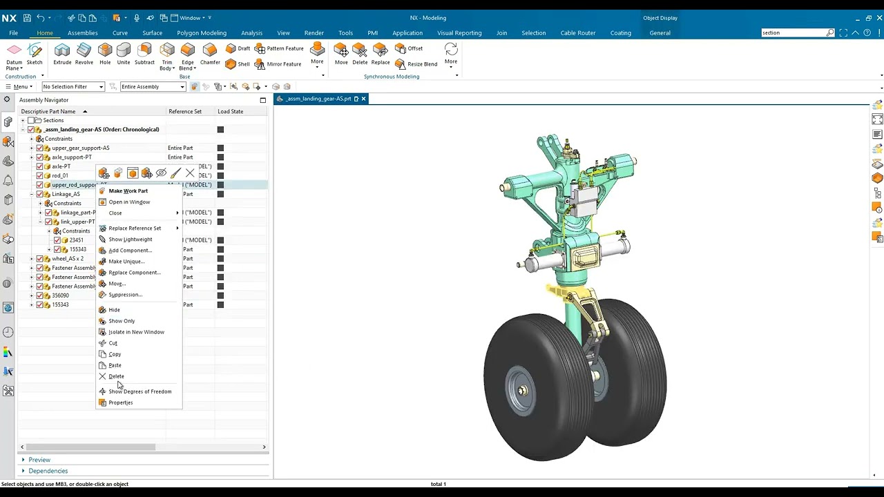Image resolution: width=884 pixels, height=497 pixels.
Task: Click the synchronous Move face tool
Action: (x=341, y=54)
